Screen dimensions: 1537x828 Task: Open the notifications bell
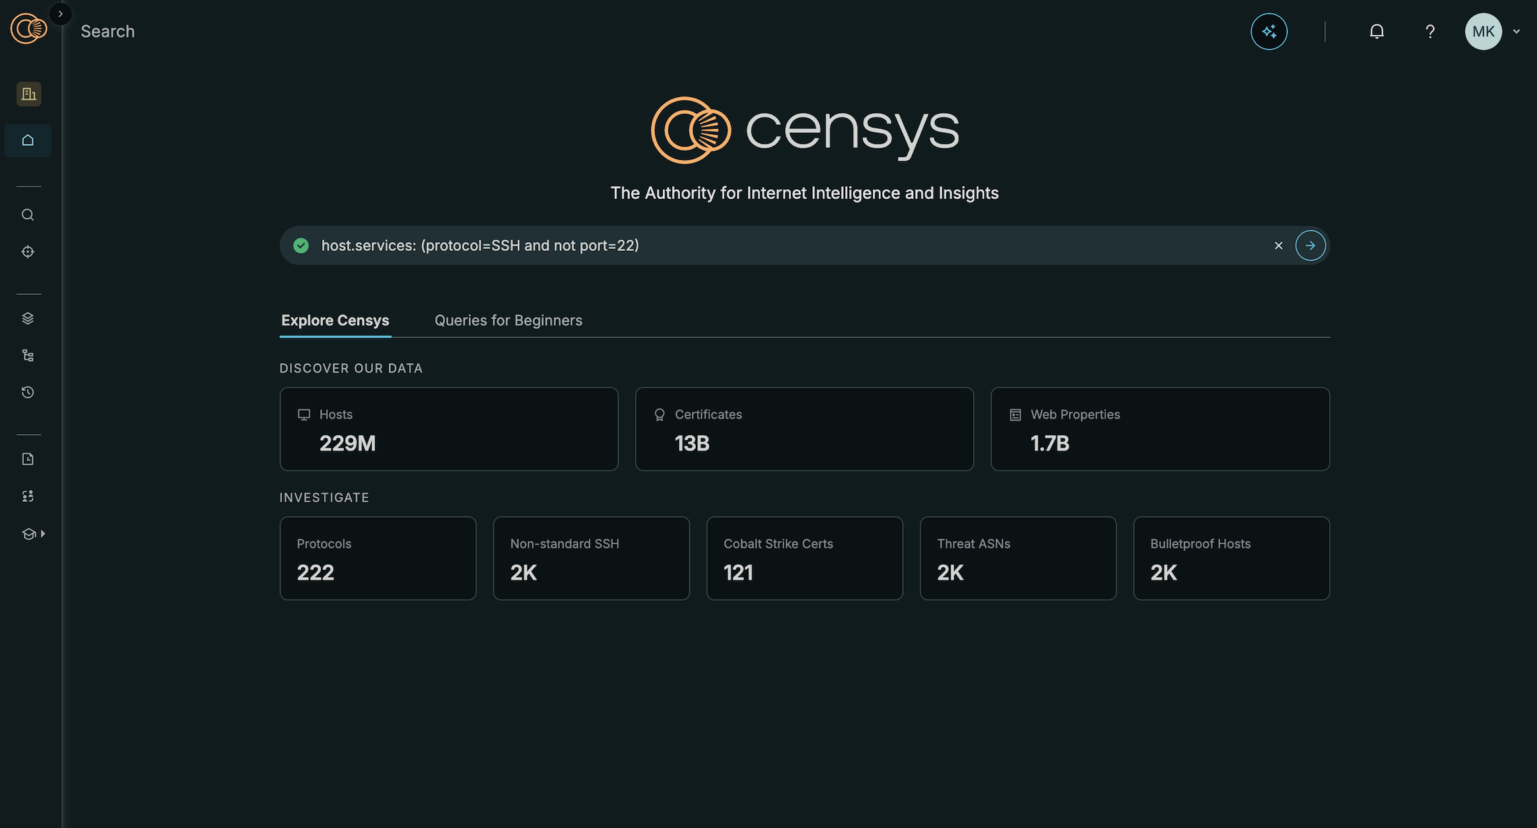point(1376,31)
